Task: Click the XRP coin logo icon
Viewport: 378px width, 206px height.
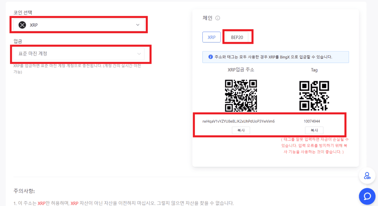Action: pyautogui.click(x=22, y=25)
